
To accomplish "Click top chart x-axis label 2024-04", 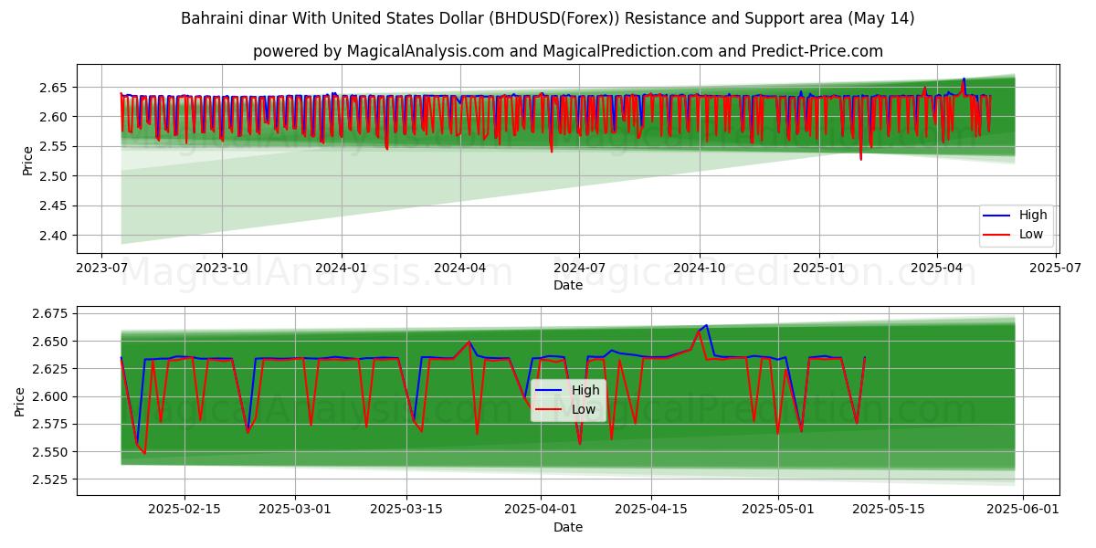I will pyautogui.click(x=459, y=269).
